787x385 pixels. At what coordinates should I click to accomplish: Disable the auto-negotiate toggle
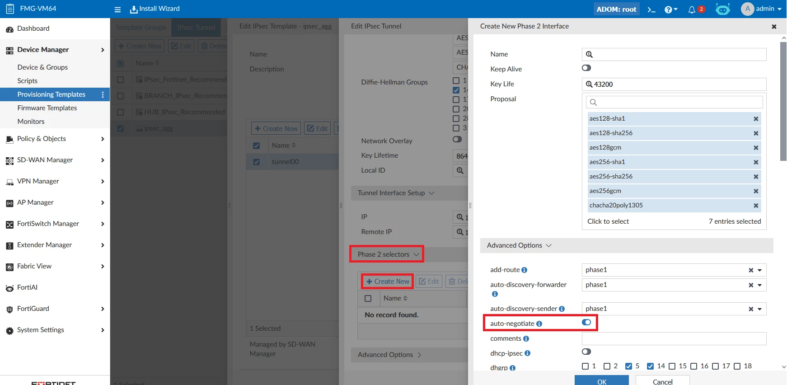click(586, 322)
